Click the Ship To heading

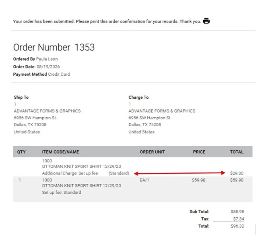[21, 97]
